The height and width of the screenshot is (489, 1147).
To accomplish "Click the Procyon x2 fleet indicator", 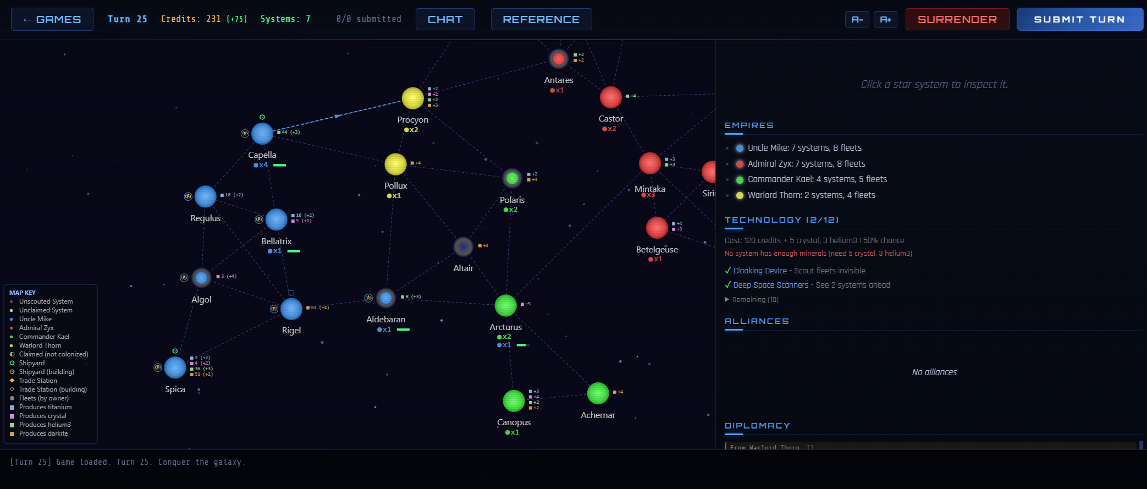I will [x=411, y=130].
